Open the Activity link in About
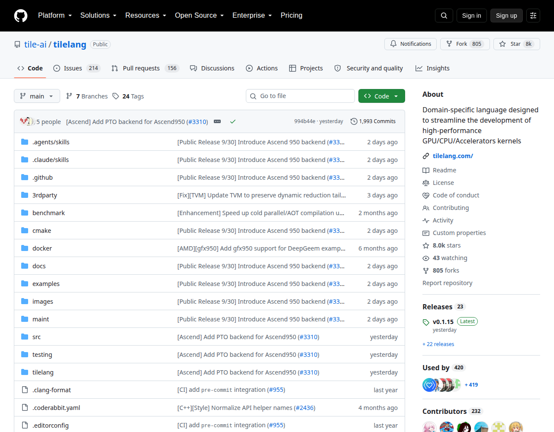Viewport: 554px width, 432px height. (x=438, y=220)
